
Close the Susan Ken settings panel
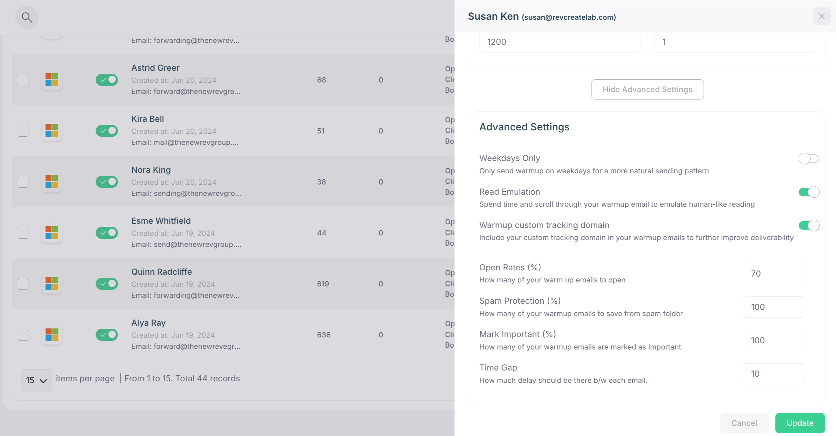pyautogui.click(x=821, y=16)
